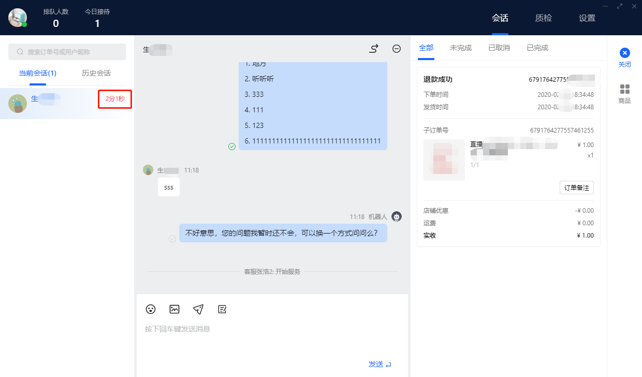Screen dimensions: 642x377
Task: Open the transfer conversation icon
Action: (x=374, y=49)
